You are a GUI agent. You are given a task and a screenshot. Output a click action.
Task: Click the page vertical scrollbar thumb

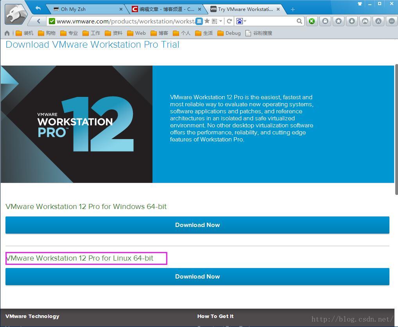396,129
